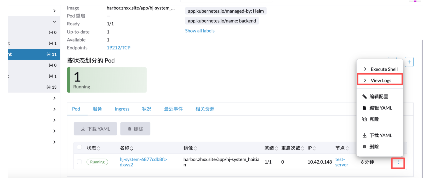Image resolution: width=423 pixels, height=183 pixels.
Task: Click pencil icon for 编辑配置
Action: tap(364, 97)
